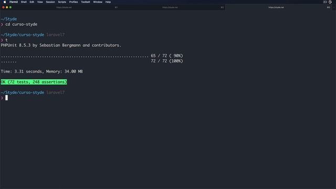Switch to the second terminal tab
The image size is (336, 189).
(x=170, y=7)
